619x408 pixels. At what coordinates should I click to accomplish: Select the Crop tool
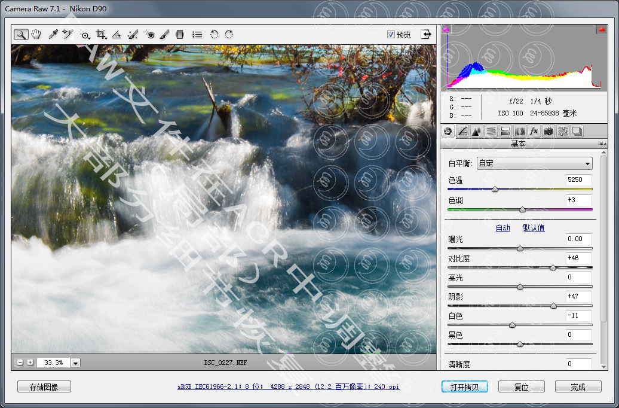(x=102, y=34)
